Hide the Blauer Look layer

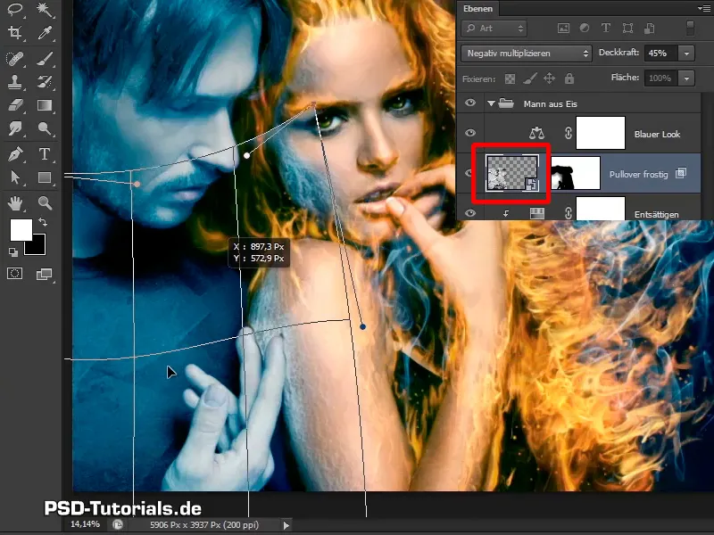pyautogui.click(x=470, y=132)
